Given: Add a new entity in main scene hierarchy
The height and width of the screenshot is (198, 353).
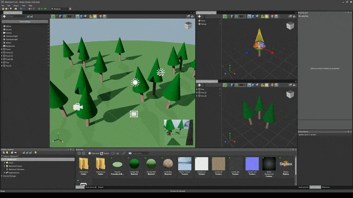Looking at the screenshot, I should tap(4, 16).
